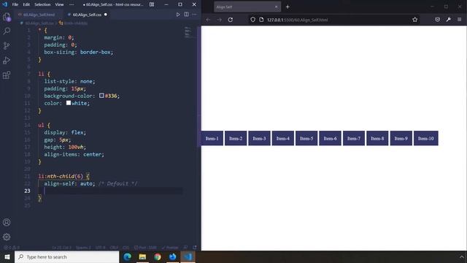Viewport: 467px width, 263px height.
Task: Click the tracking protection shield icon
Action: 252,20
